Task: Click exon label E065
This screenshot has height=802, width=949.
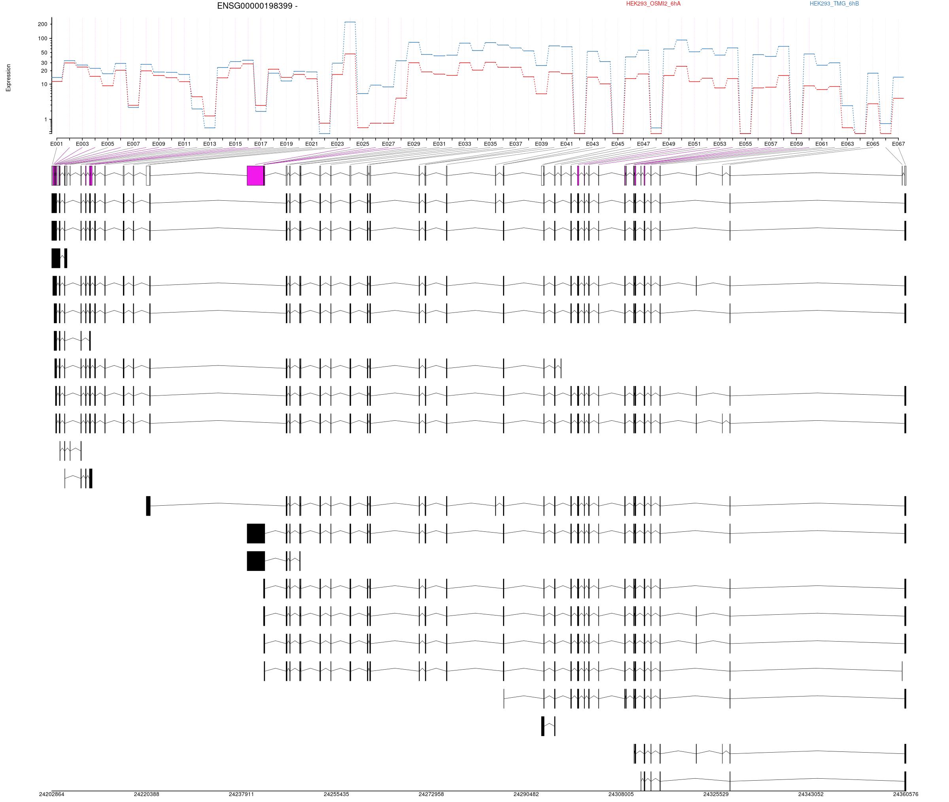Action: pos(873,144)
